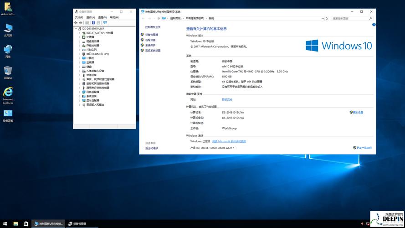Expand the 处理器 node arrow
The image size is (405, 228).
80,37
